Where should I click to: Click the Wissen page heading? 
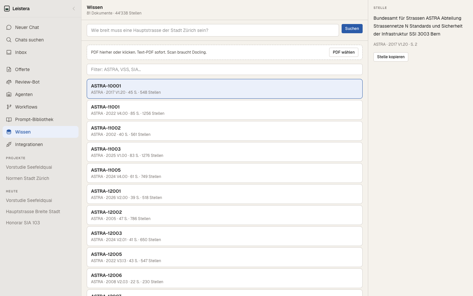95,7
